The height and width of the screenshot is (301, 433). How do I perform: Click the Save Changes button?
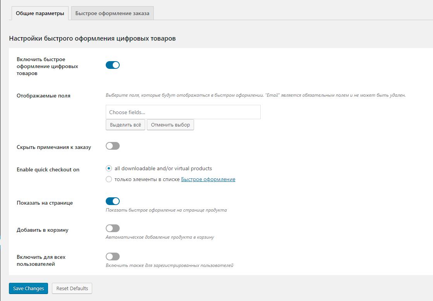[x=28, y=288]
